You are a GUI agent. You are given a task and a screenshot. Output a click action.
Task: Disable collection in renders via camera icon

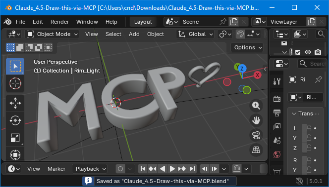click(x=318, y=52)
